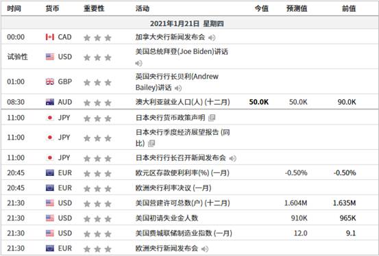The width and height of the screenshot is (379, 256).
Task: Click speaker icon under Joe Biden 讲话
Action: [138, 63]
